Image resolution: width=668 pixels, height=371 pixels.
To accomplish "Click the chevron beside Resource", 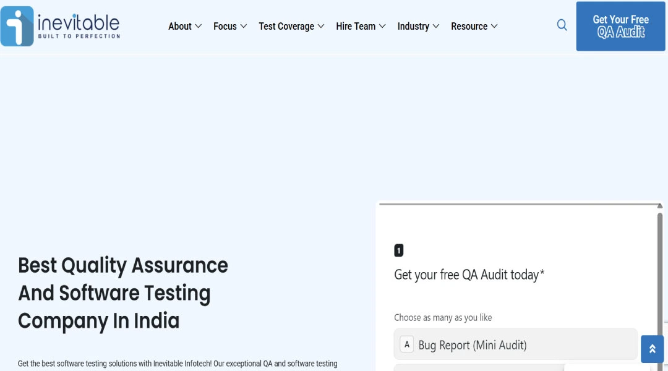I will tap(494, 26).
